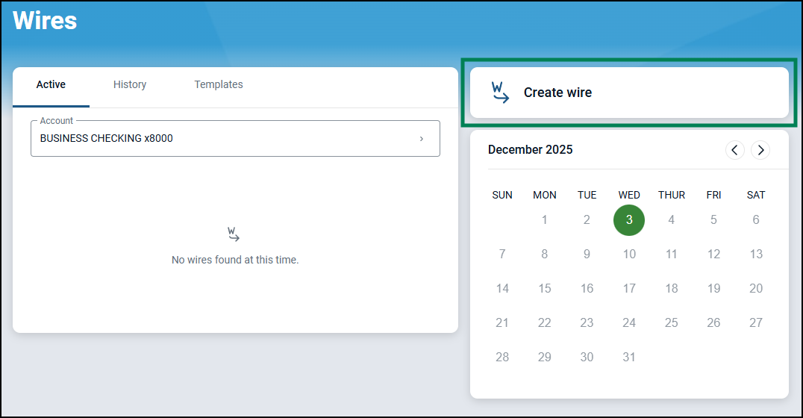803x418 pixels.
Task: Pick December 1 on the calendar
Action: 545,220
